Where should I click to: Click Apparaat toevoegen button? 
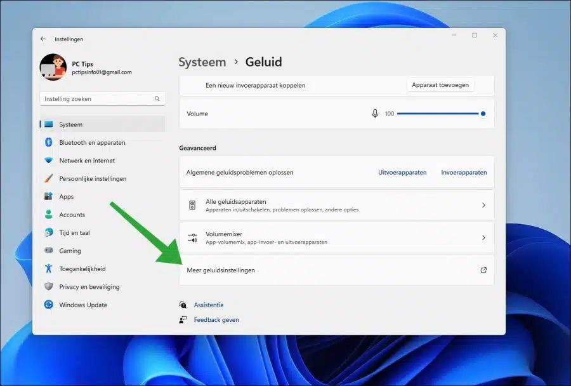(x=440, y=85)
